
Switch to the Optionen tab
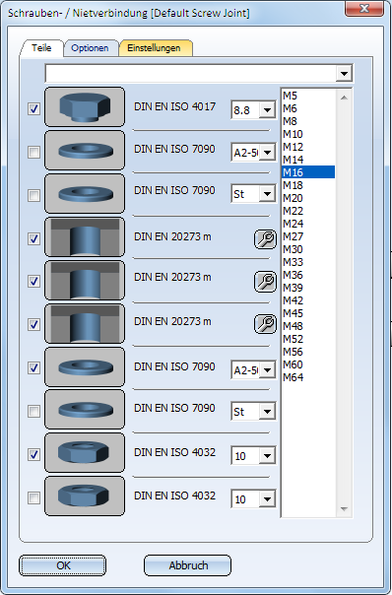pos(90,48)
